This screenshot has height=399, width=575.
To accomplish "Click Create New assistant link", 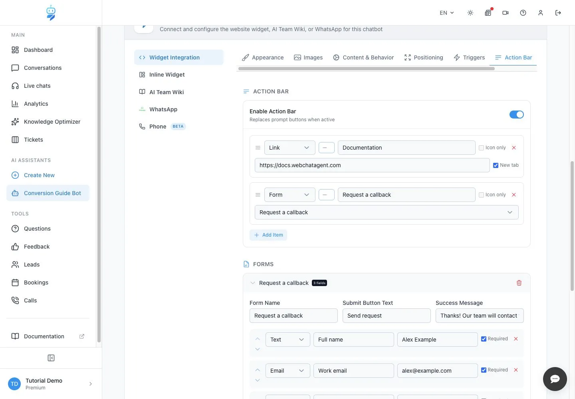I will tap(48, 175).
